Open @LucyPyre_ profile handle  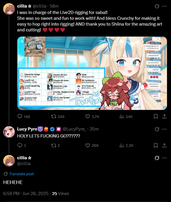pos(74,129)
